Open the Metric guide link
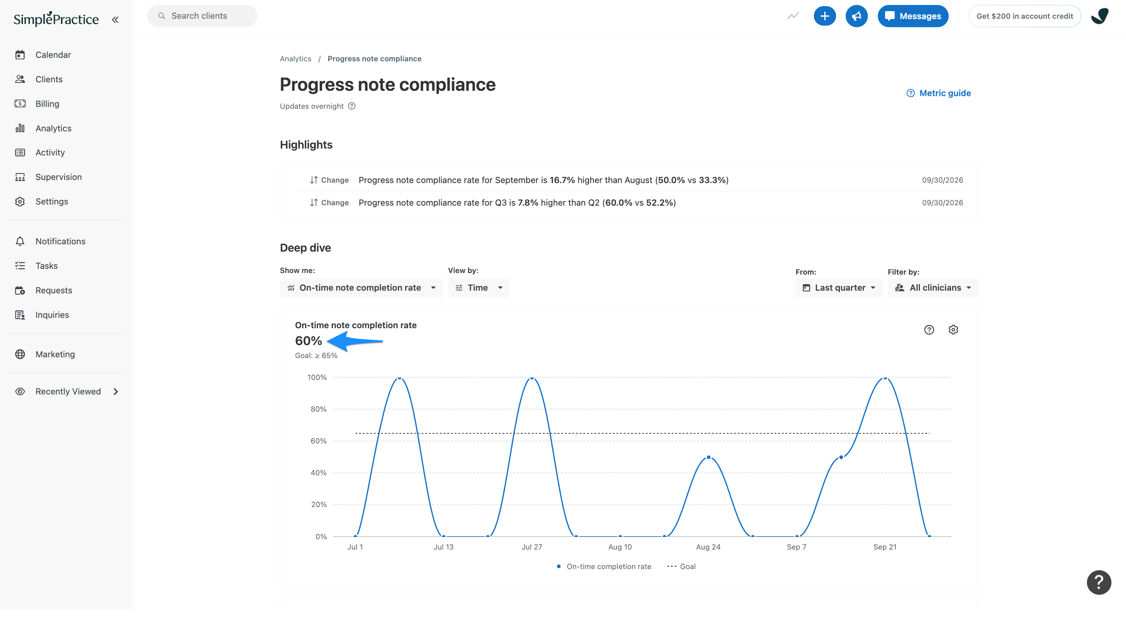Image resolution: width=1126 pixels, height=625 pixels. 939,93
